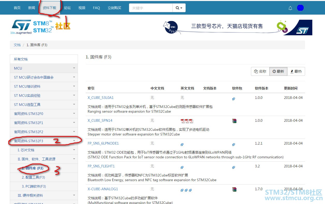
Task: Open second English document link for X-CUBE-ANALOG1
Action: click(x=186, y=190)
